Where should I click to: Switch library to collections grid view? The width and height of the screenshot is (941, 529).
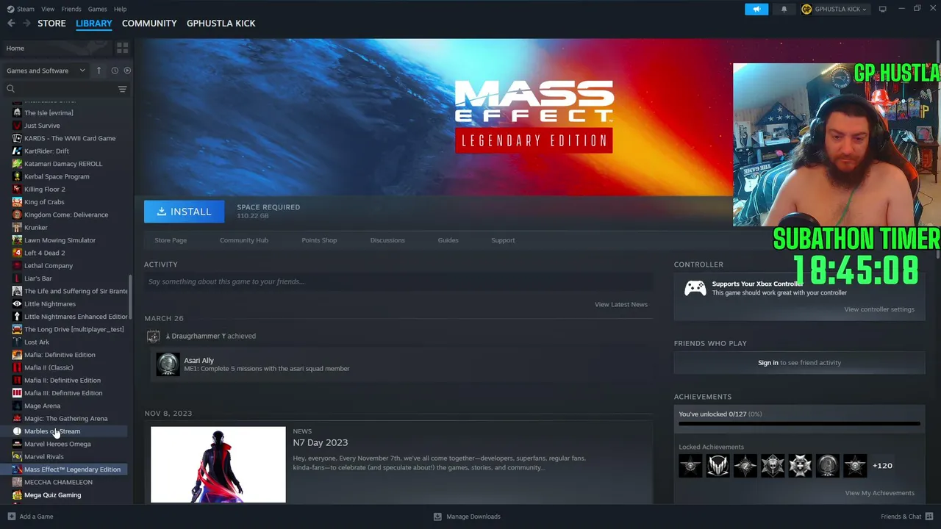pyautogui.click(x=122, y=48)
